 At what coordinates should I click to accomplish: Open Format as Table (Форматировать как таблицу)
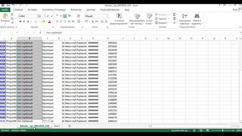[x=137, y=19]
